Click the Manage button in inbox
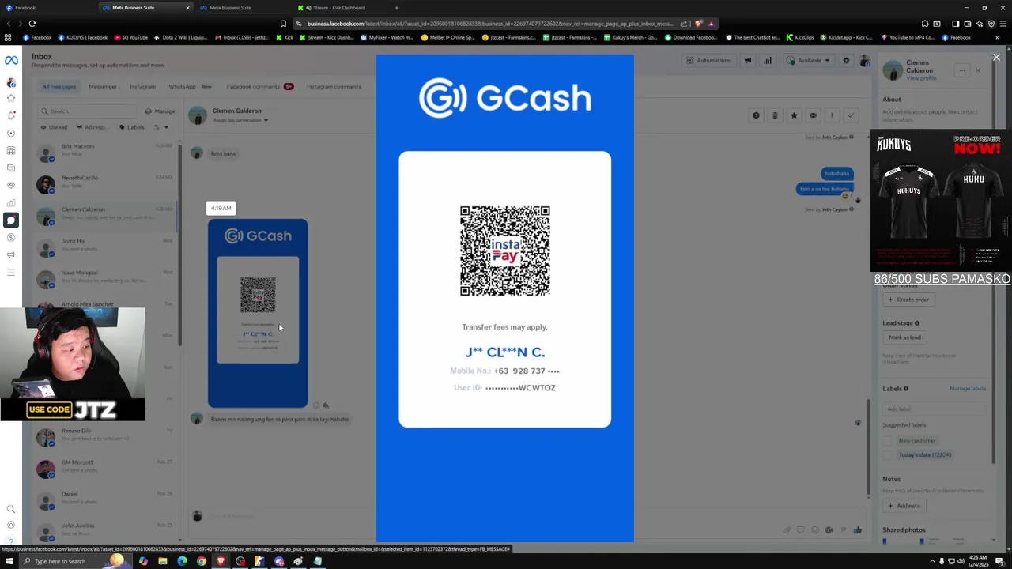 point(160,111)
